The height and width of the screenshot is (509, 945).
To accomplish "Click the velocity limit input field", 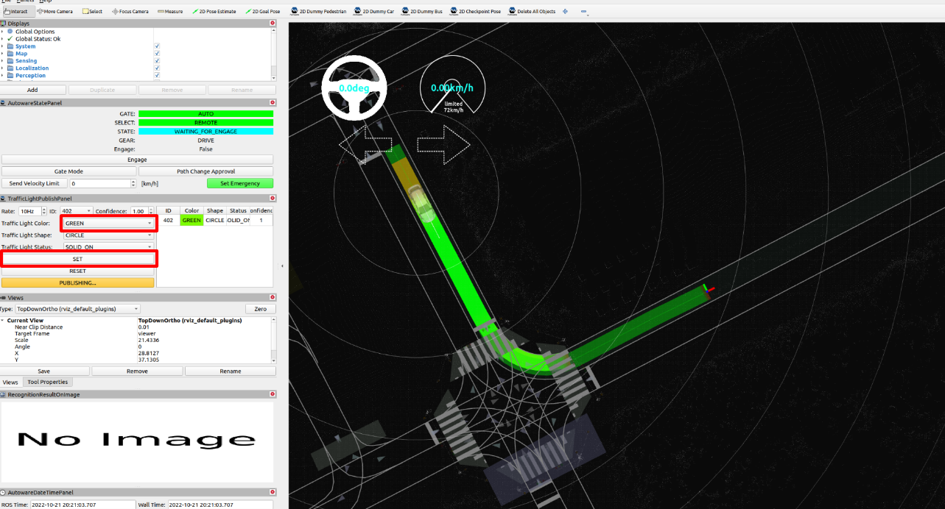I will (101, 183).
